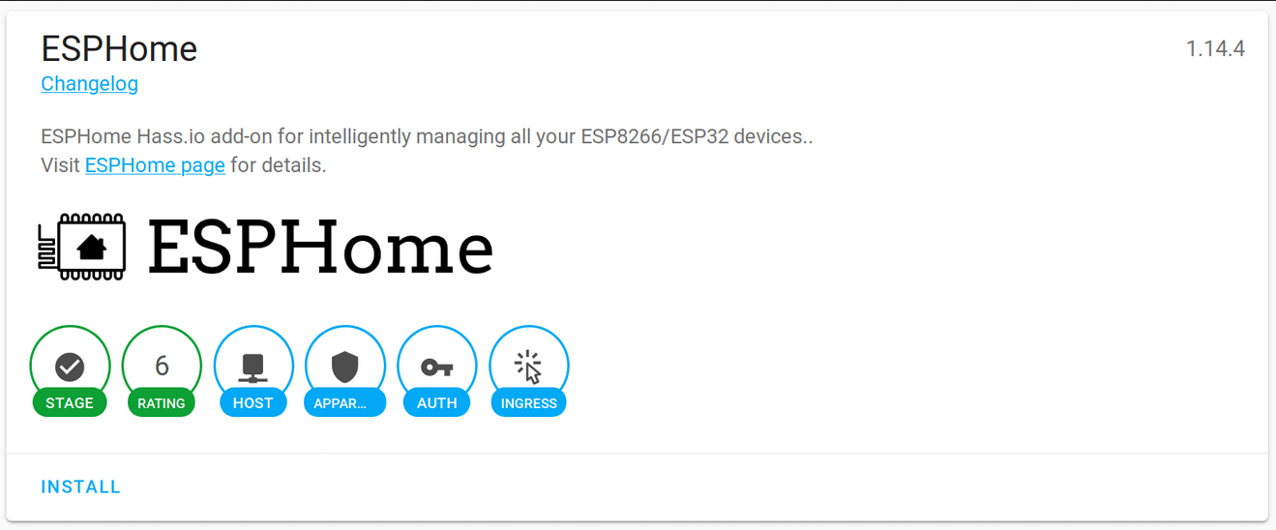Click the Host network icon

[x=252, y=368]
